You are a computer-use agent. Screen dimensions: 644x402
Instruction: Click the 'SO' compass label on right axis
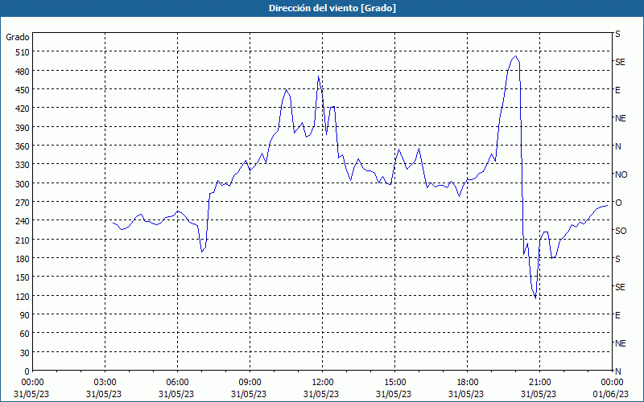(621, 231)
